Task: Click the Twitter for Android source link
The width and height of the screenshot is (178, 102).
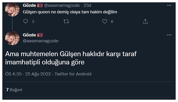Action: pyautogui.click(x=73, y=74)
